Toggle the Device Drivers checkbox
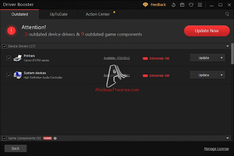This screenshot has width=234, height=156. 4,46
